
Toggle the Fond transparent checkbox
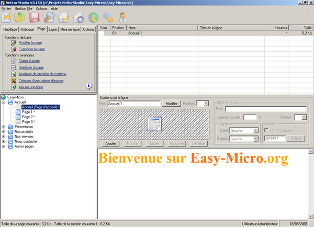pos(266,130)
